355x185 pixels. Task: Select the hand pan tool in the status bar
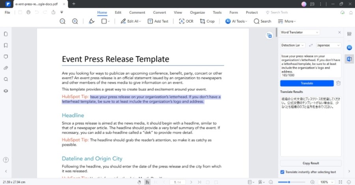tap(139, 182)
